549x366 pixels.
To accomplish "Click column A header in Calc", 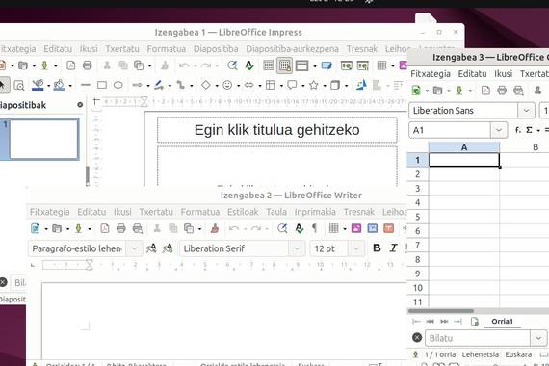I will 464,147.
